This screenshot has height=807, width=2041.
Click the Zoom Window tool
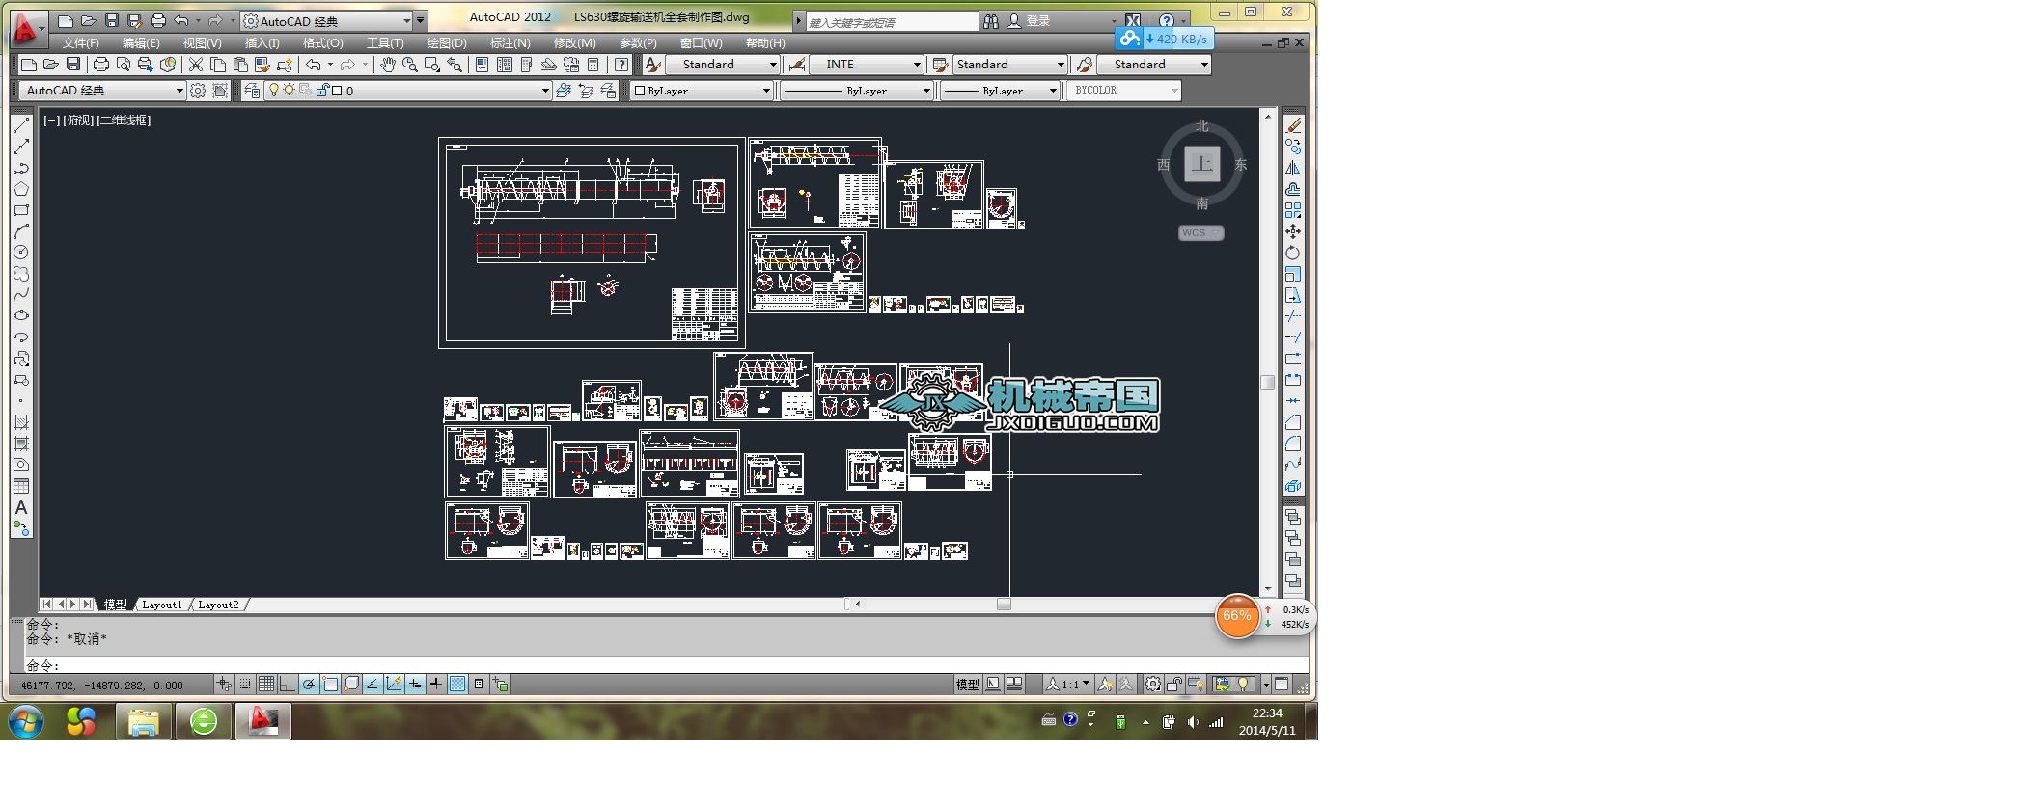(432, 65)
